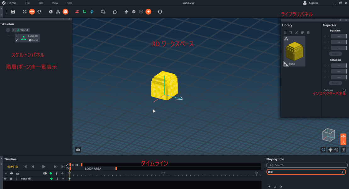This screenshot has width=349, height=189.
Task: Open Library panel options three-dots menu
Action: pos(285,32)
